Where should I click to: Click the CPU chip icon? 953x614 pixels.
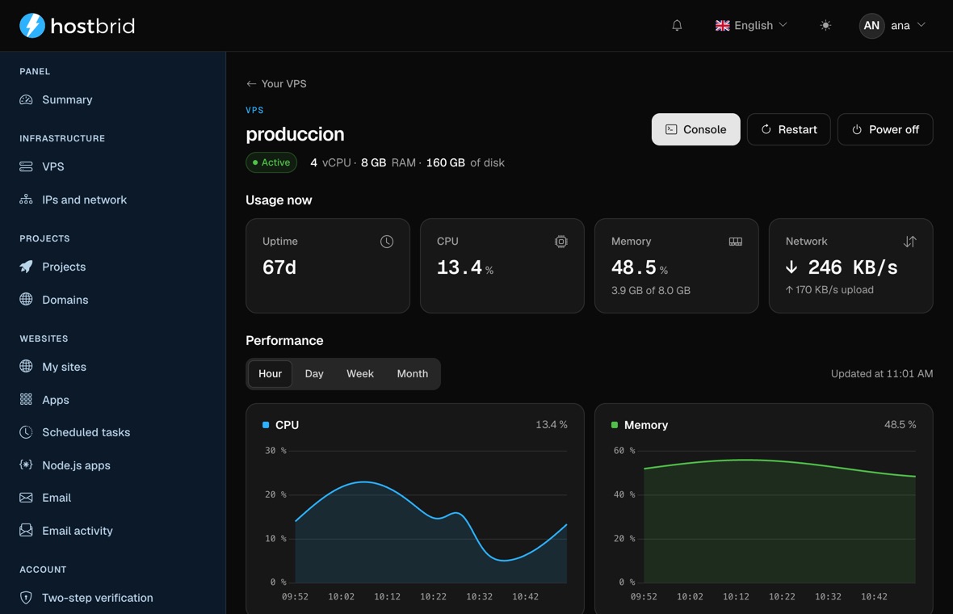561,242
